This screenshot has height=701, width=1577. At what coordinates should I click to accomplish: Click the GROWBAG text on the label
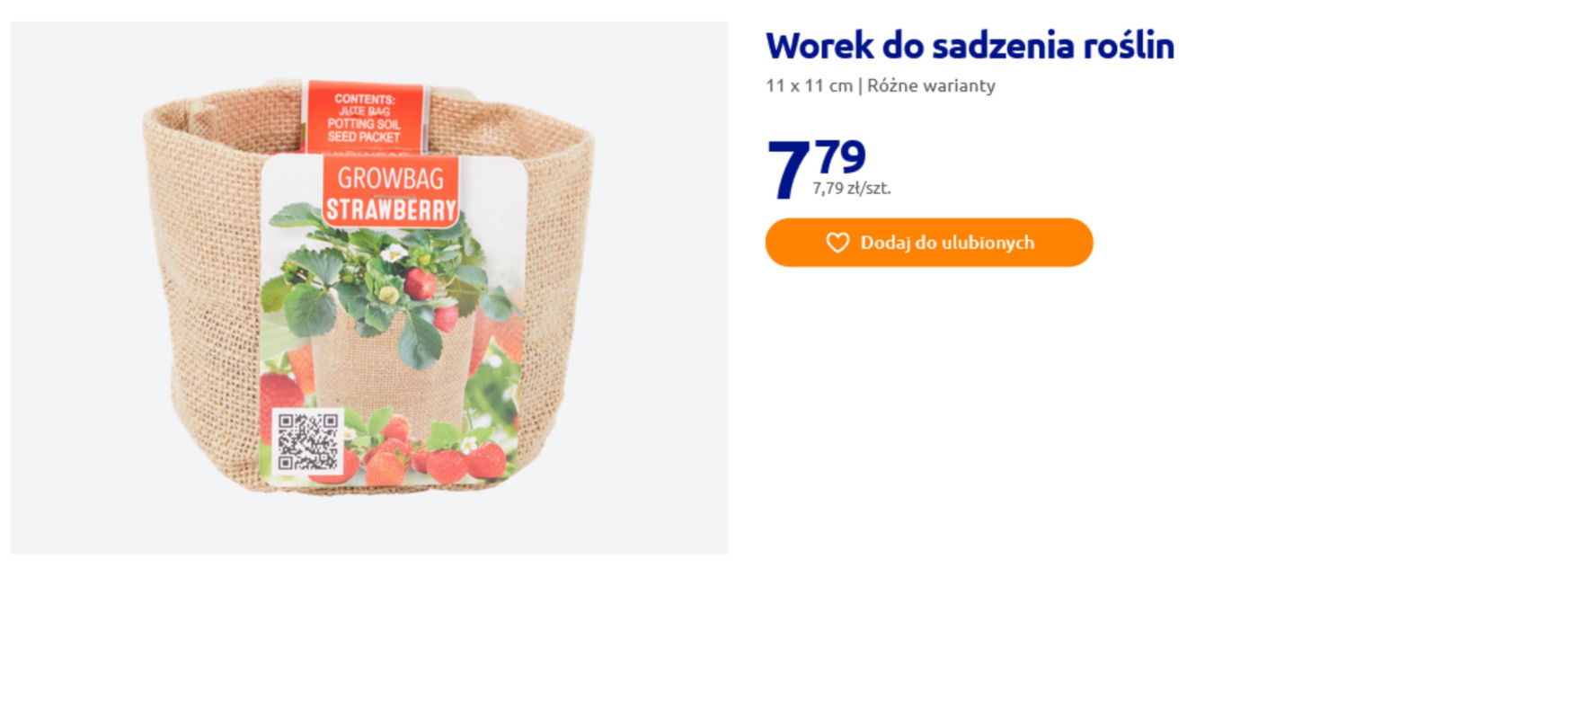[391, 178]
